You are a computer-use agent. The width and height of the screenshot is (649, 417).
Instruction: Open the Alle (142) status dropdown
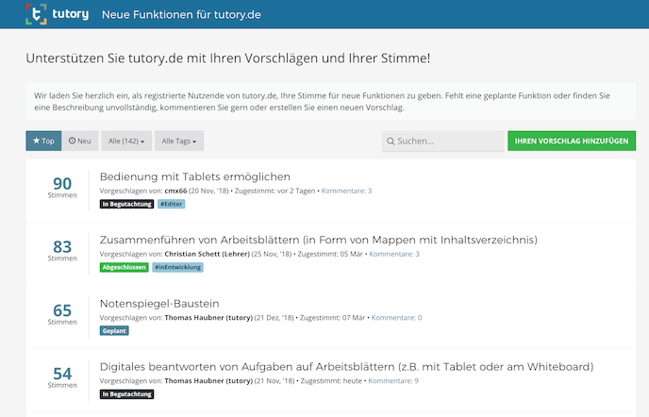pos(125,142)
